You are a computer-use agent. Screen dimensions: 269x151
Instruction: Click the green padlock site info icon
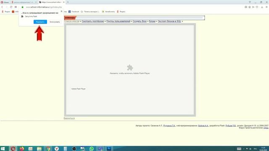tap(22, 7)
